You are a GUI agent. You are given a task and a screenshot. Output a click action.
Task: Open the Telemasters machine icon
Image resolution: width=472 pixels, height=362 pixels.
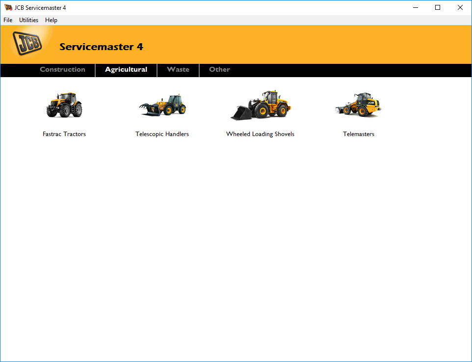click(359, 105)
